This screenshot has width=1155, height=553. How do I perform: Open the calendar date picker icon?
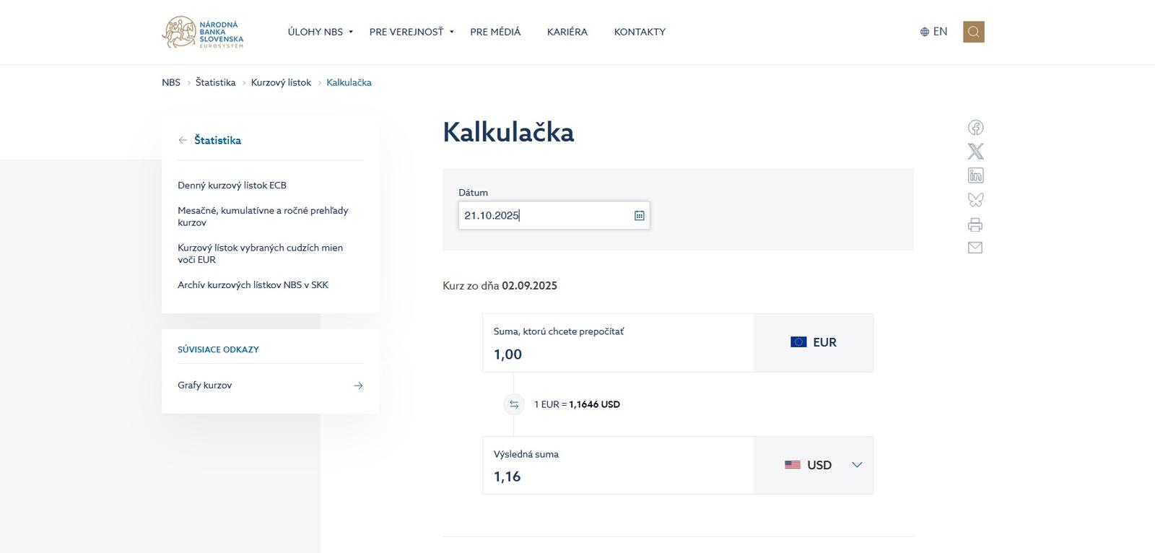tap(639, 216)
